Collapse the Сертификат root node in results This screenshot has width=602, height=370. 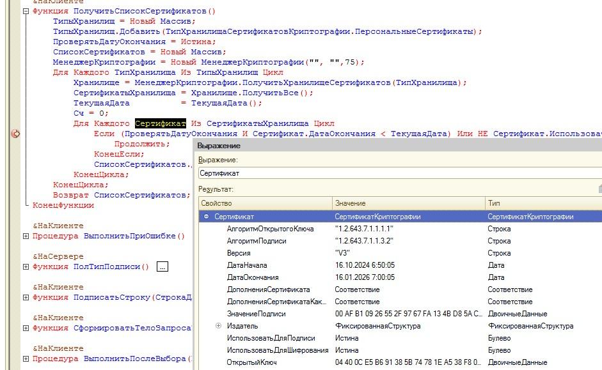tap(207, 217)
